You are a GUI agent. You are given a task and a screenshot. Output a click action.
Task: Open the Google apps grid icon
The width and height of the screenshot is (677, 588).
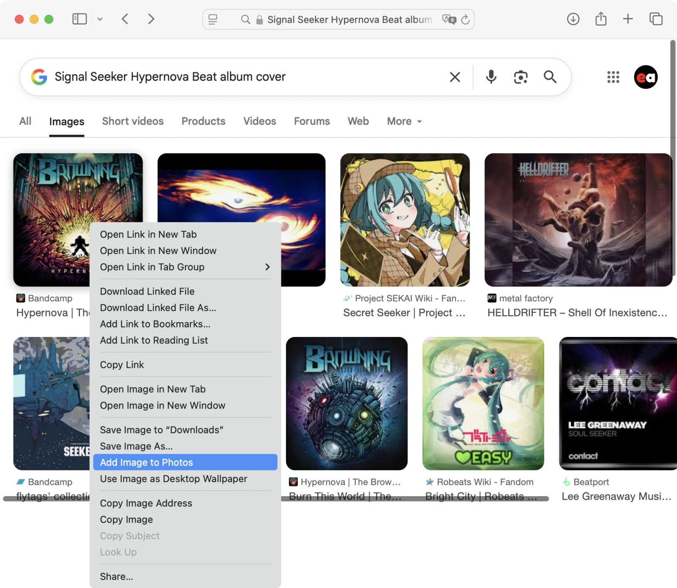(x=613, y=77)
